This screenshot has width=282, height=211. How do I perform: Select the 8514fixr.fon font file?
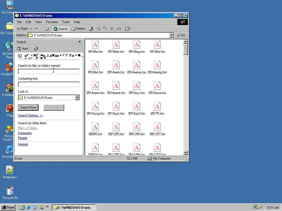pos(157,47)
